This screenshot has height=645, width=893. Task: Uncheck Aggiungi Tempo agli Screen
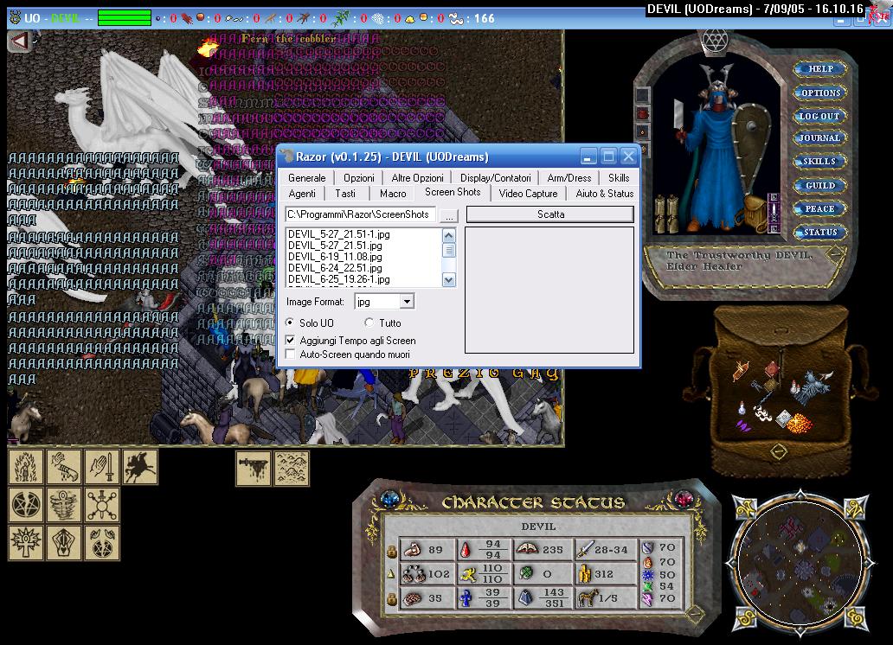pos(290,341)
